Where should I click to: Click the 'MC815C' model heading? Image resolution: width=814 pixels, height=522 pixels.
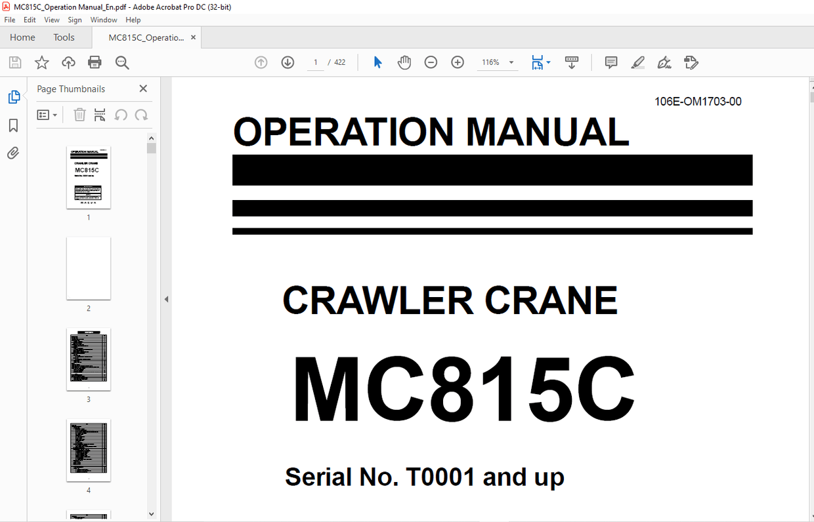(x=463, y=390)
